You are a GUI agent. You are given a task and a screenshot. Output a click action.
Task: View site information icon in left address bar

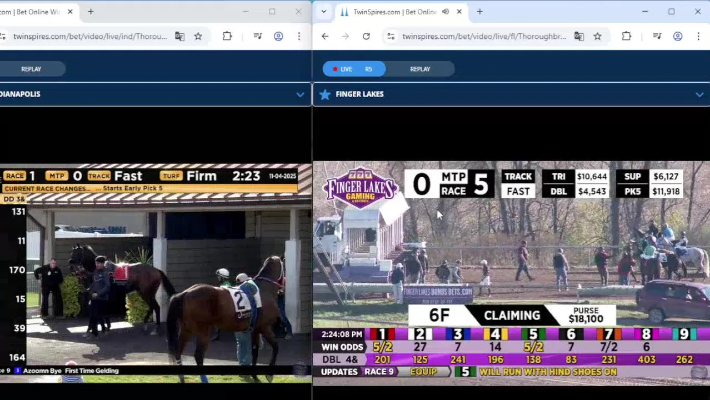click(3, 36)
